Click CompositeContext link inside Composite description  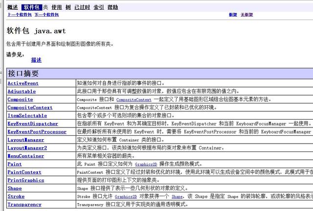tap(134, 100)
